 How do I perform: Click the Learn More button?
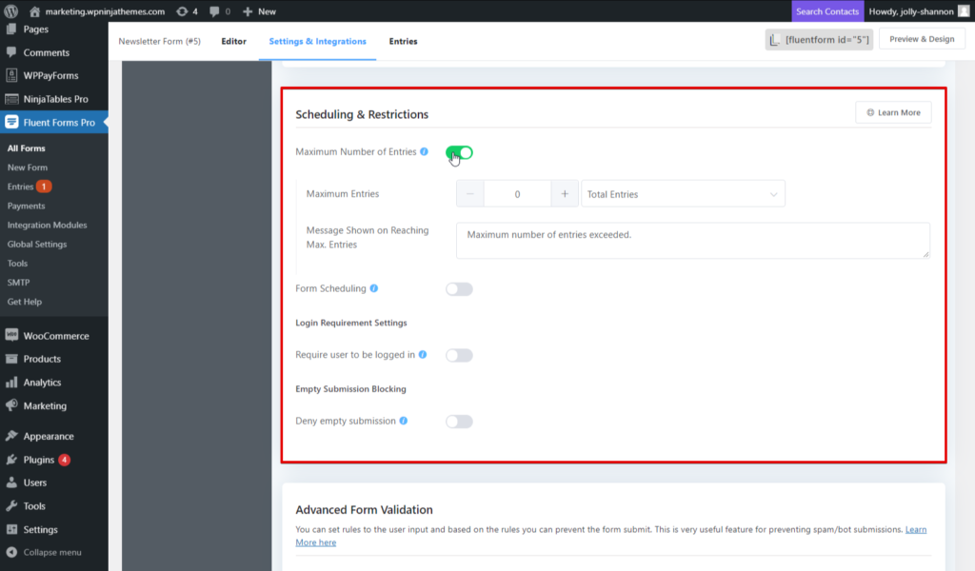893,112
